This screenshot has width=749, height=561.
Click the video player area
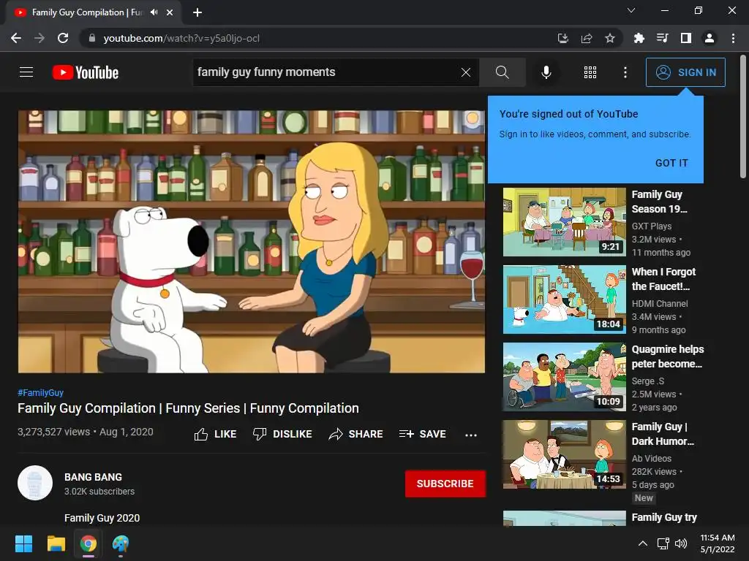point(252,241)
